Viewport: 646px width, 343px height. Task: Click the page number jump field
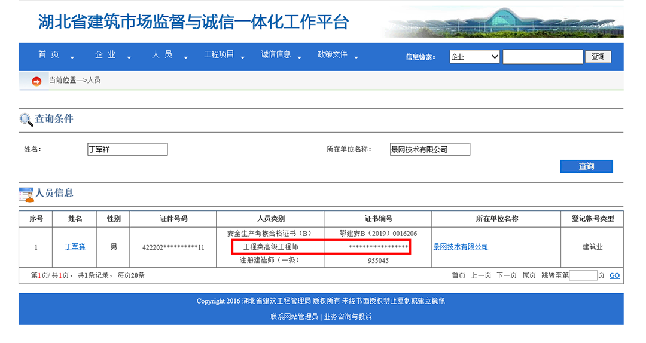(583, 275)
